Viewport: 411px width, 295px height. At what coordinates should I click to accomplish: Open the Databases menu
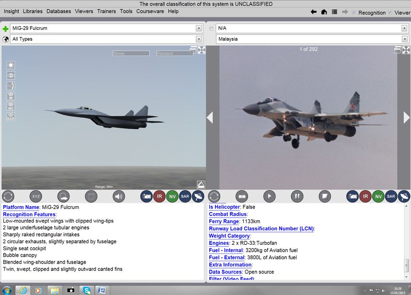[x=59, y=11]
